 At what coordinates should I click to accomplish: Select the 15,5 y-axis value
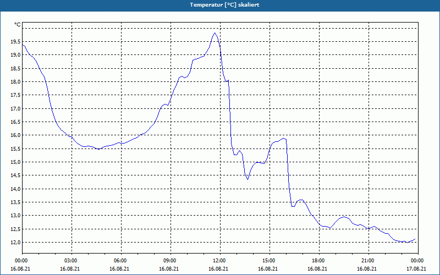point(15,148)
